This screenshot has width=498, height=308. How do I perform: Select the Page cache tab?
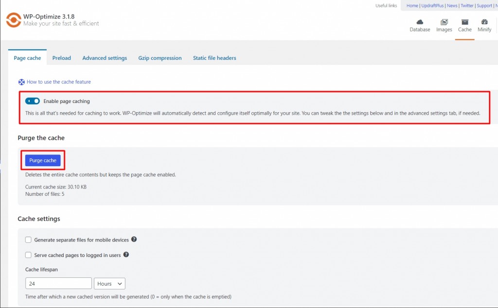27,58
